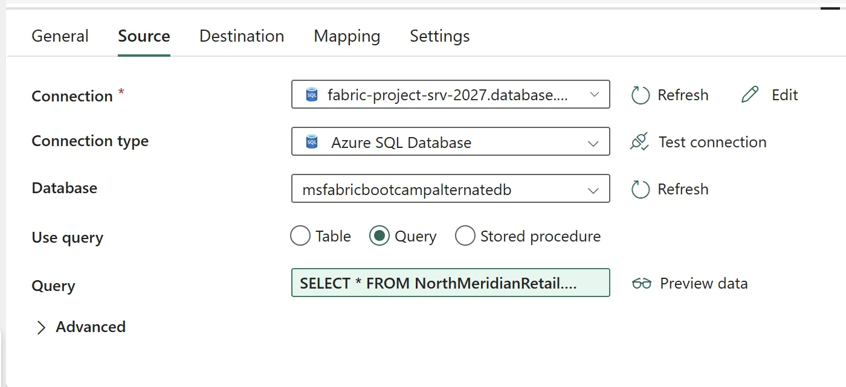This screenshot has width=846, height=387.
Task: Open the Connection dropdown
Action: click(450, 94)
